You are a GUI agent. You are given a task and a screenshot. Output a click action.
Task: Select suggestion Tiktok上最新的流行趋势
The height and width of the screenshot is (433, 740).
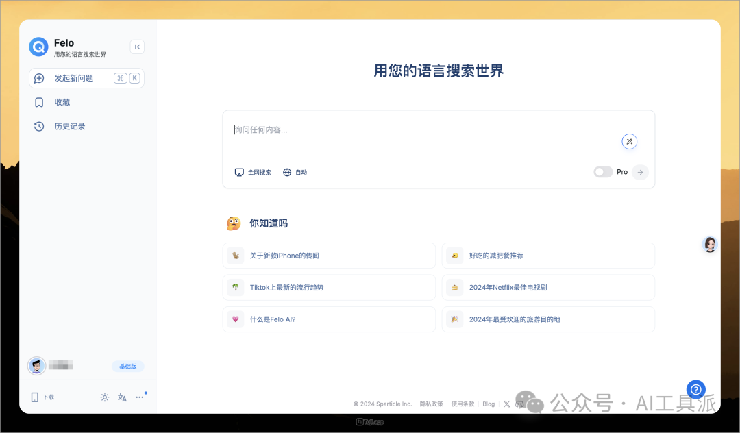click(x=329, y=287)
